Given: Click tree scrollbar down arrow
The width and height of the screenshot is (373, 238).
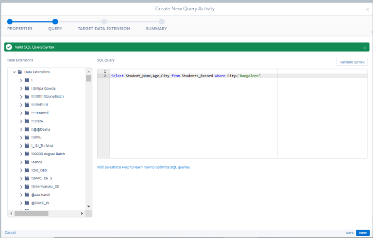Looking at the screenshot, I should [88, 206].
